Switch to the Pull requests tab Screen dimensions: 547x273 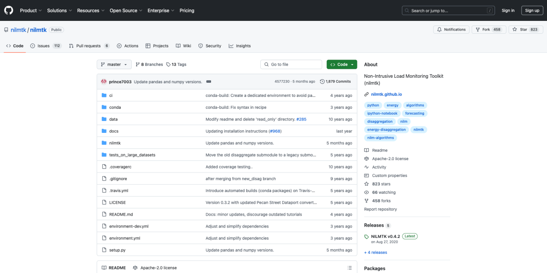pyautogui.click(x=89, y=46)
